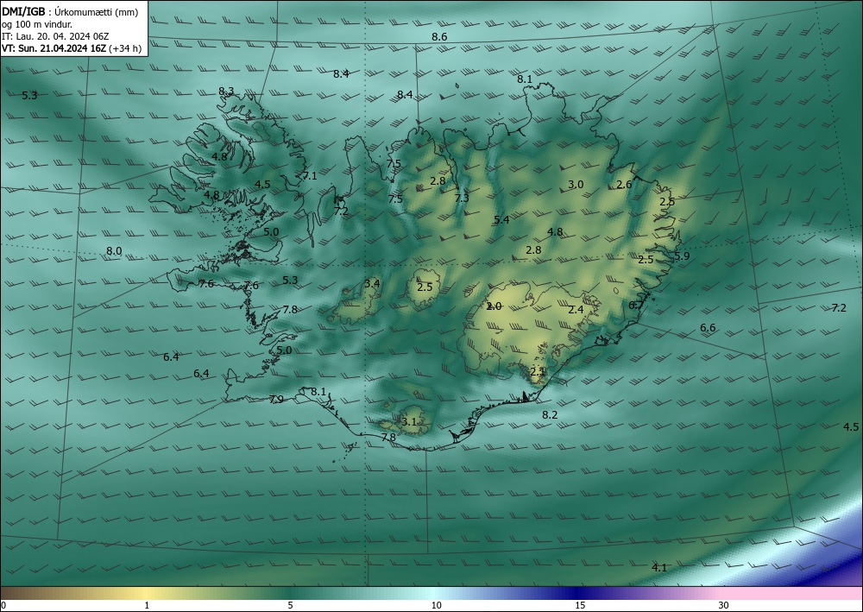Click the '15' label on the color scale

[x=580, y=605]
